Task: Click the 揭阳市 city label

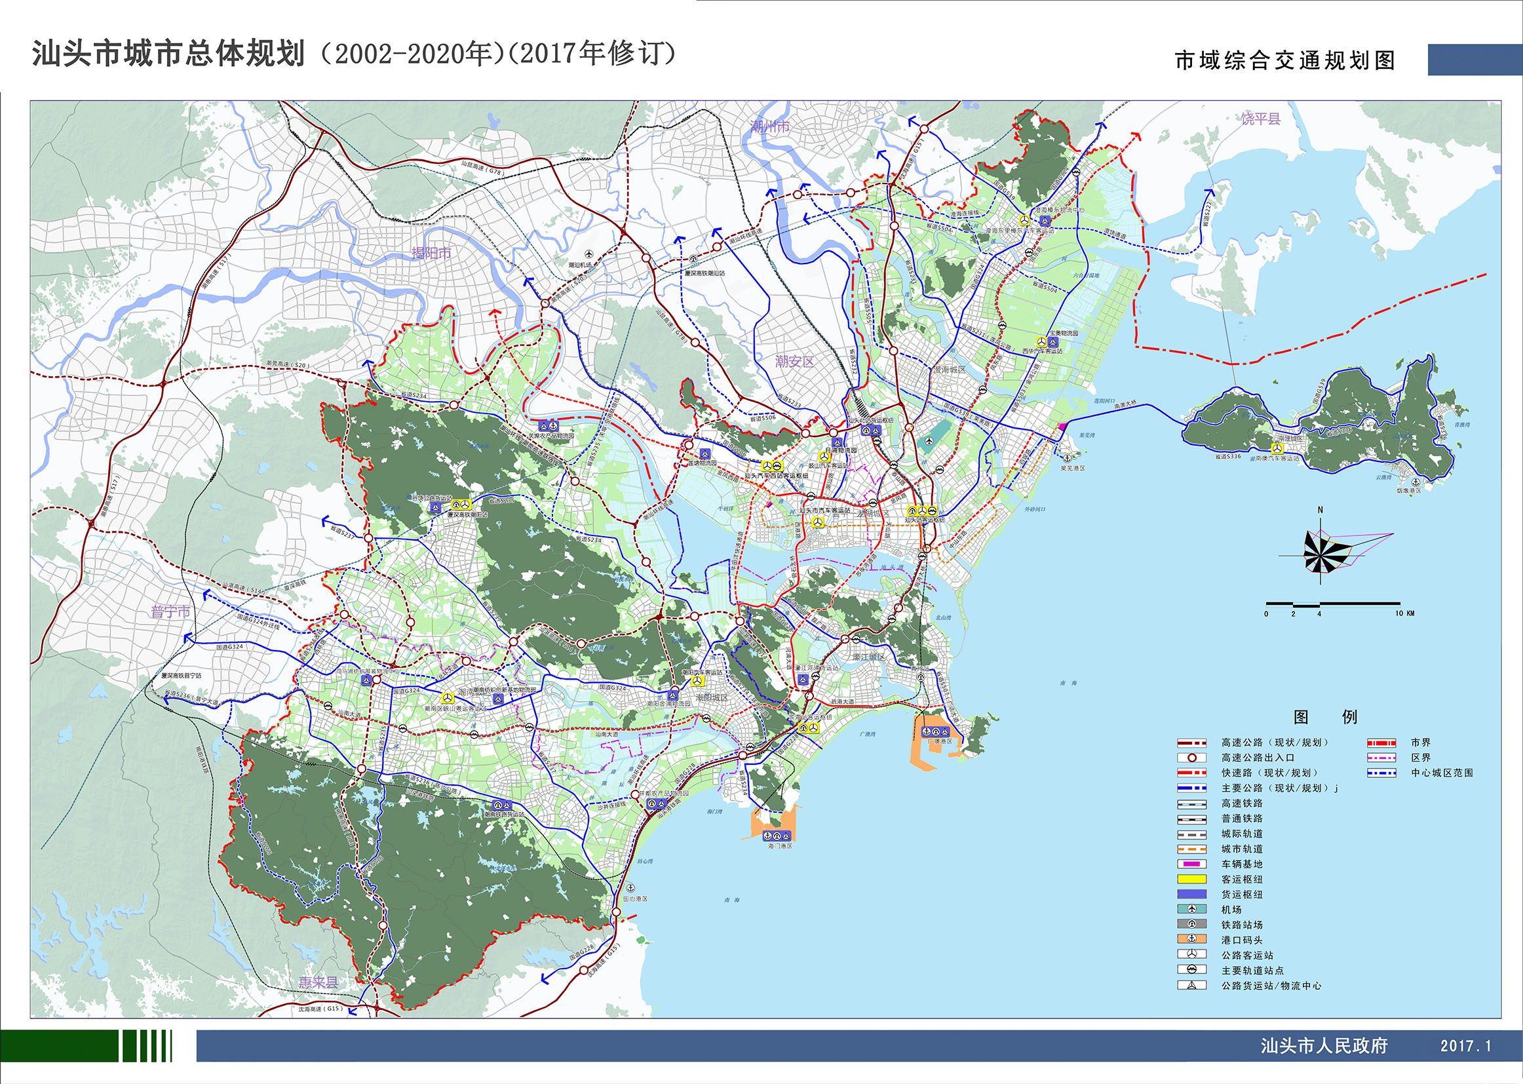Action: 432,253
